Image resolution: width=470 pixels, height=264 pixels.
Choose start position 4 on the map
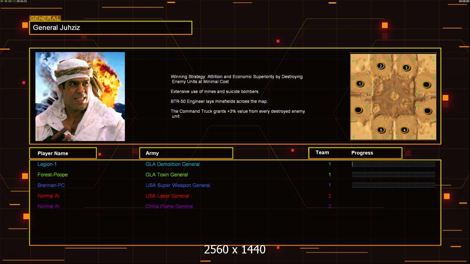tap(404, 130)
